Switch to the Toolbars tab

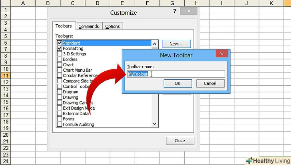[x=64, y=26]
